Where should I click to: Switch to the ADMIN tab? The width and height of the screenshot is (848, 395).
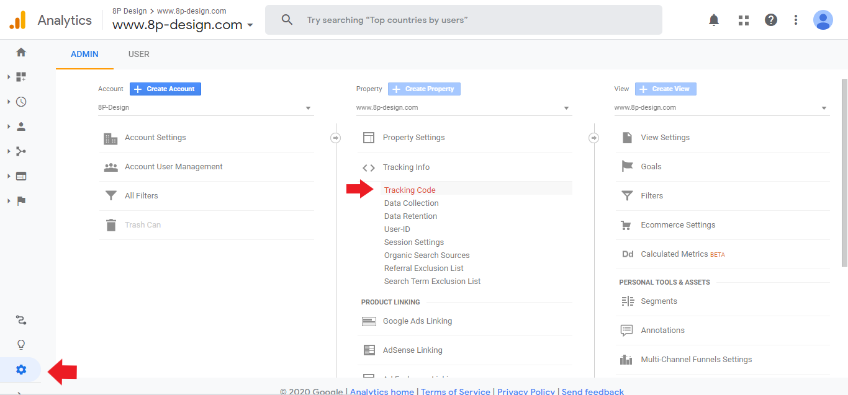[84, 54]
